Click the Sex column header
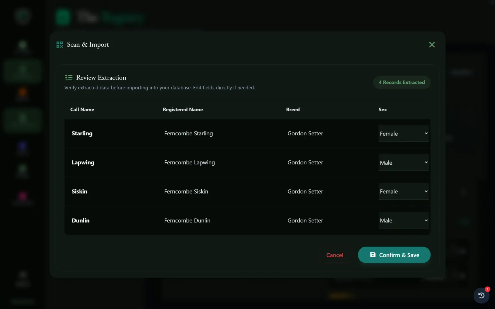The height and width of the screenshot is (309, 495). (382, 110)
